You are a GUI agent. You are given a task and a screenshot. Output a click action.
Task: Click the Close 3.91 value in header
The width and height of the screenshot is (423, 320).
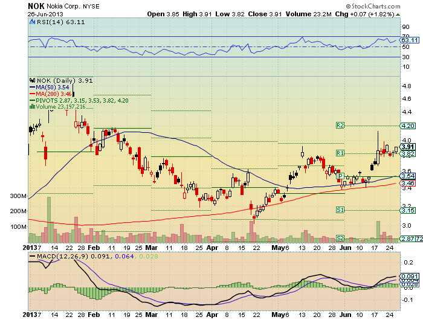coord(265,14)
